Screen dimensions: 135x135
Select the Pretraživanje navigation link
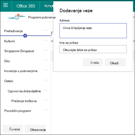[x=13, y=31]
